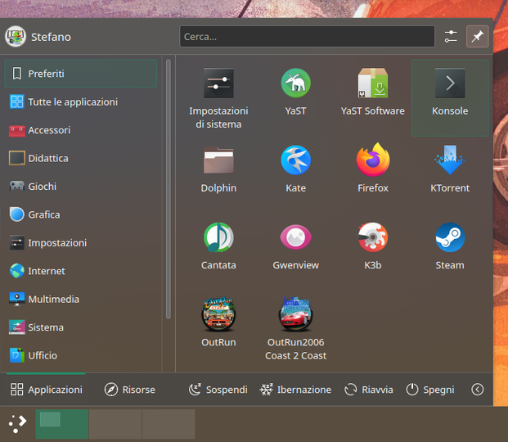Open Stefano user avatar

click(x=16, y=36)
